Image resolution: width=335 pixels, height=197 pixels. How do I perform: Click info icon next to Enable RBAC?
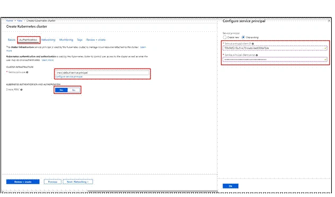tap(21, 90)
